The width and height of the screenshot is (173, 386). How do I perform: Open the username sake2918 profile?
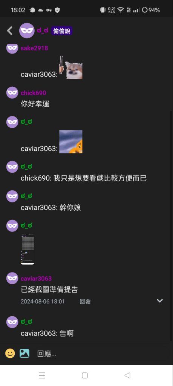click(x=34, y=48)
